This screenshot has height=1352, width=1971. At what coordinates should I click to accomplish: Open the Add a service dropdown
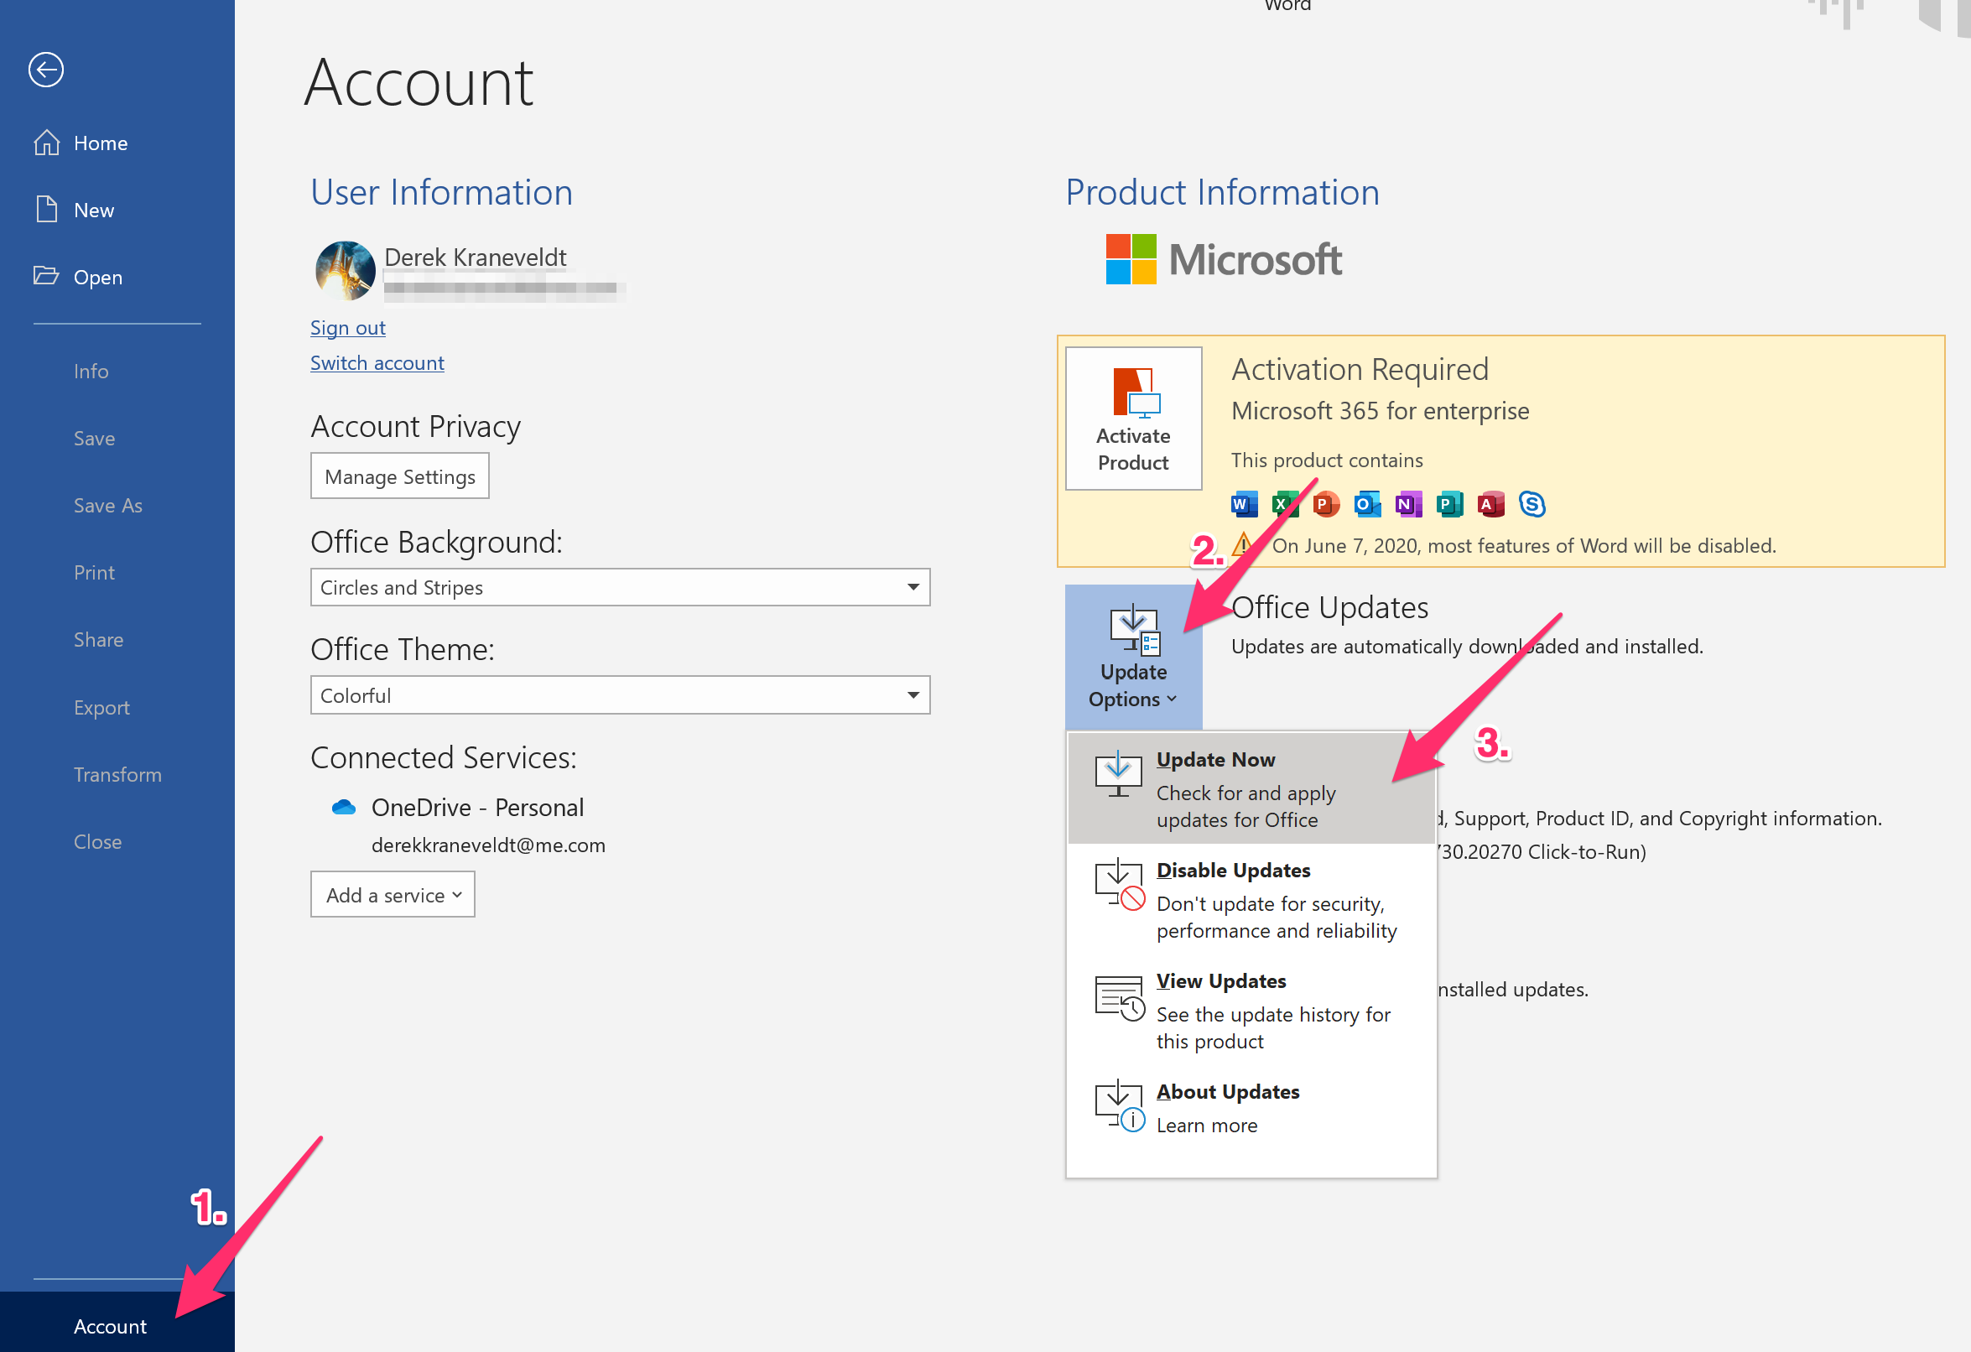[x=393, y=895]
